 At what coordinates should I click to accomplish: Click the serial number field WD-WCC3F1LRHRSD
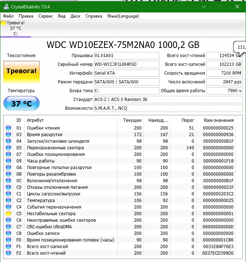click(127, 64)
